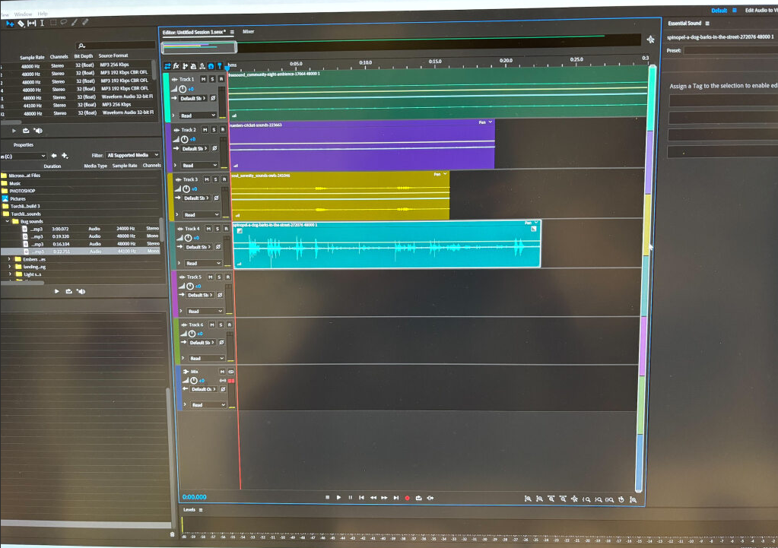Show the sends track controls
778x548 pixels.
185,66
